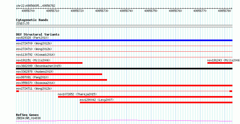Click the chr22:49856695..49856782 region label
The image size is (240, 124).
[36, 6]
